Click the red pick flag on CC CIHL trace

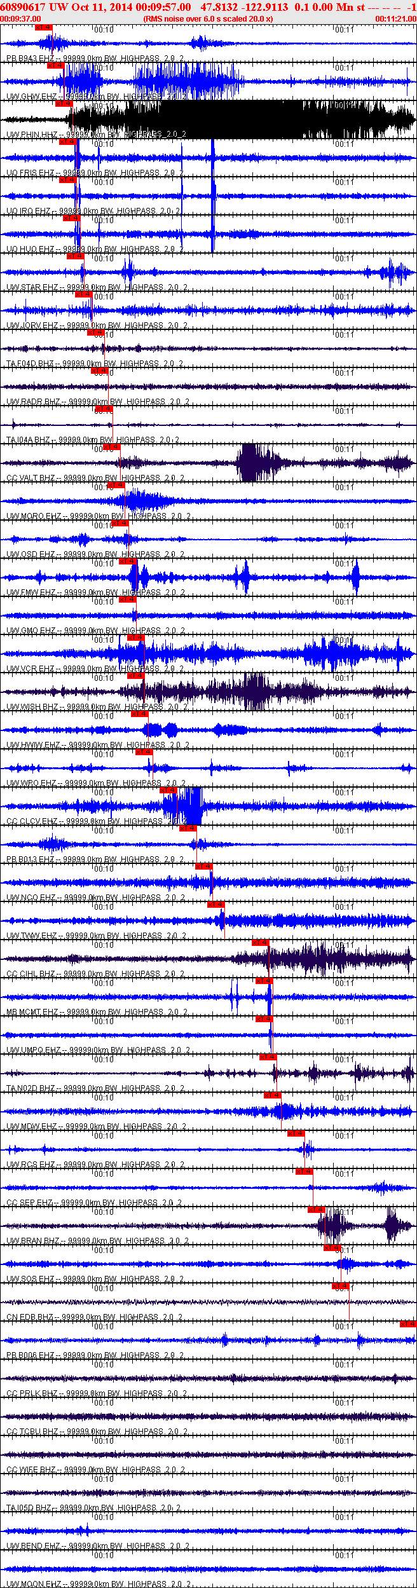click(260, 943)
